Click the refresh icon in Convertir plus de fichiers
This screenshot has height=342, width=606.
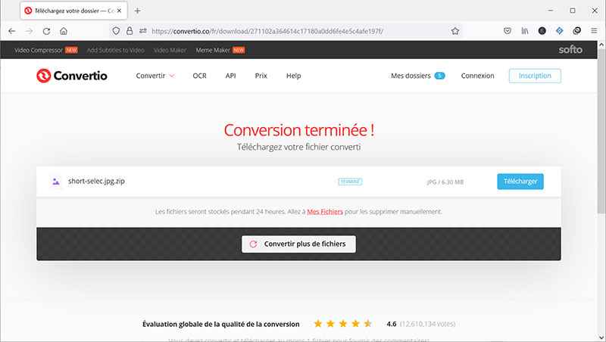[x=253, y=244]
